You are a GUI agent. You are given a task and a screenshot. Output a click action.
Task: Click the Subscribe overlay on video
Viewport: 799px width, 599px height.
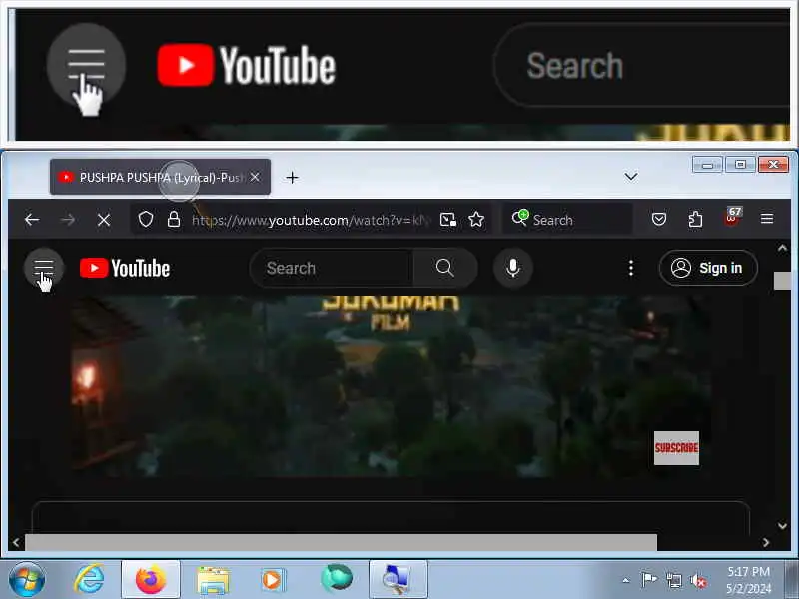click(x=676, y=448)
